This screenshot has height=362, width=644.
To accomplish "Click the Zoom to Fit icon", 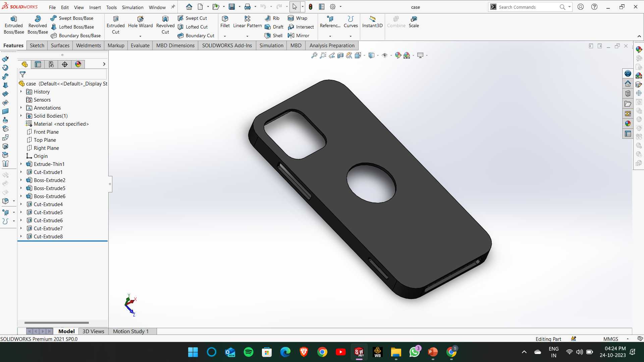I will click(x=314, y=55).
